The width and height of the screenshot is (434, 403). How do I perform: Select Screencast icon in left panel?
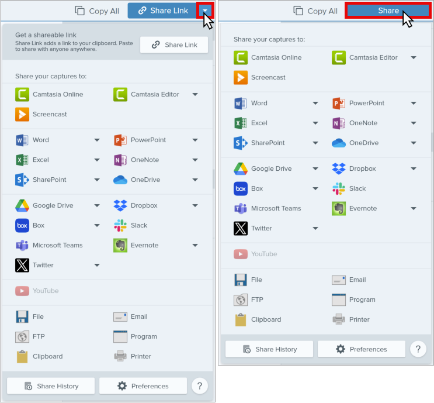point(22,114)
